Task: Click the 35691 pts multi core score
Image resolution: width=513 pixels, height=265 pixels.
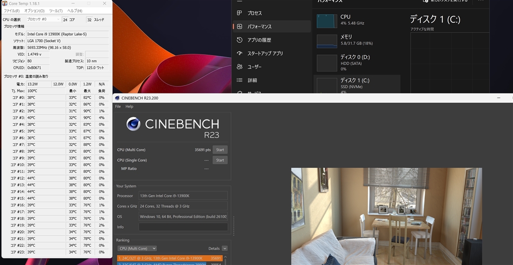Action: coord(202,150)
